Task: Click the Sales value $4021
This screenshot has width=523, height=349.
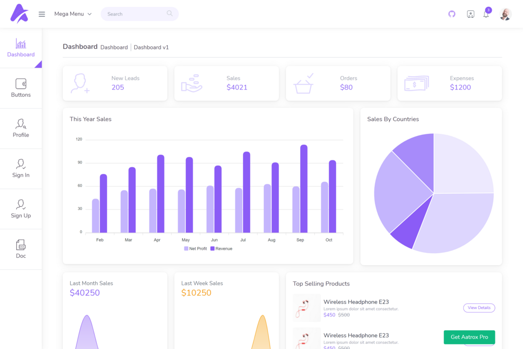Action: click(x=237, y=88)
